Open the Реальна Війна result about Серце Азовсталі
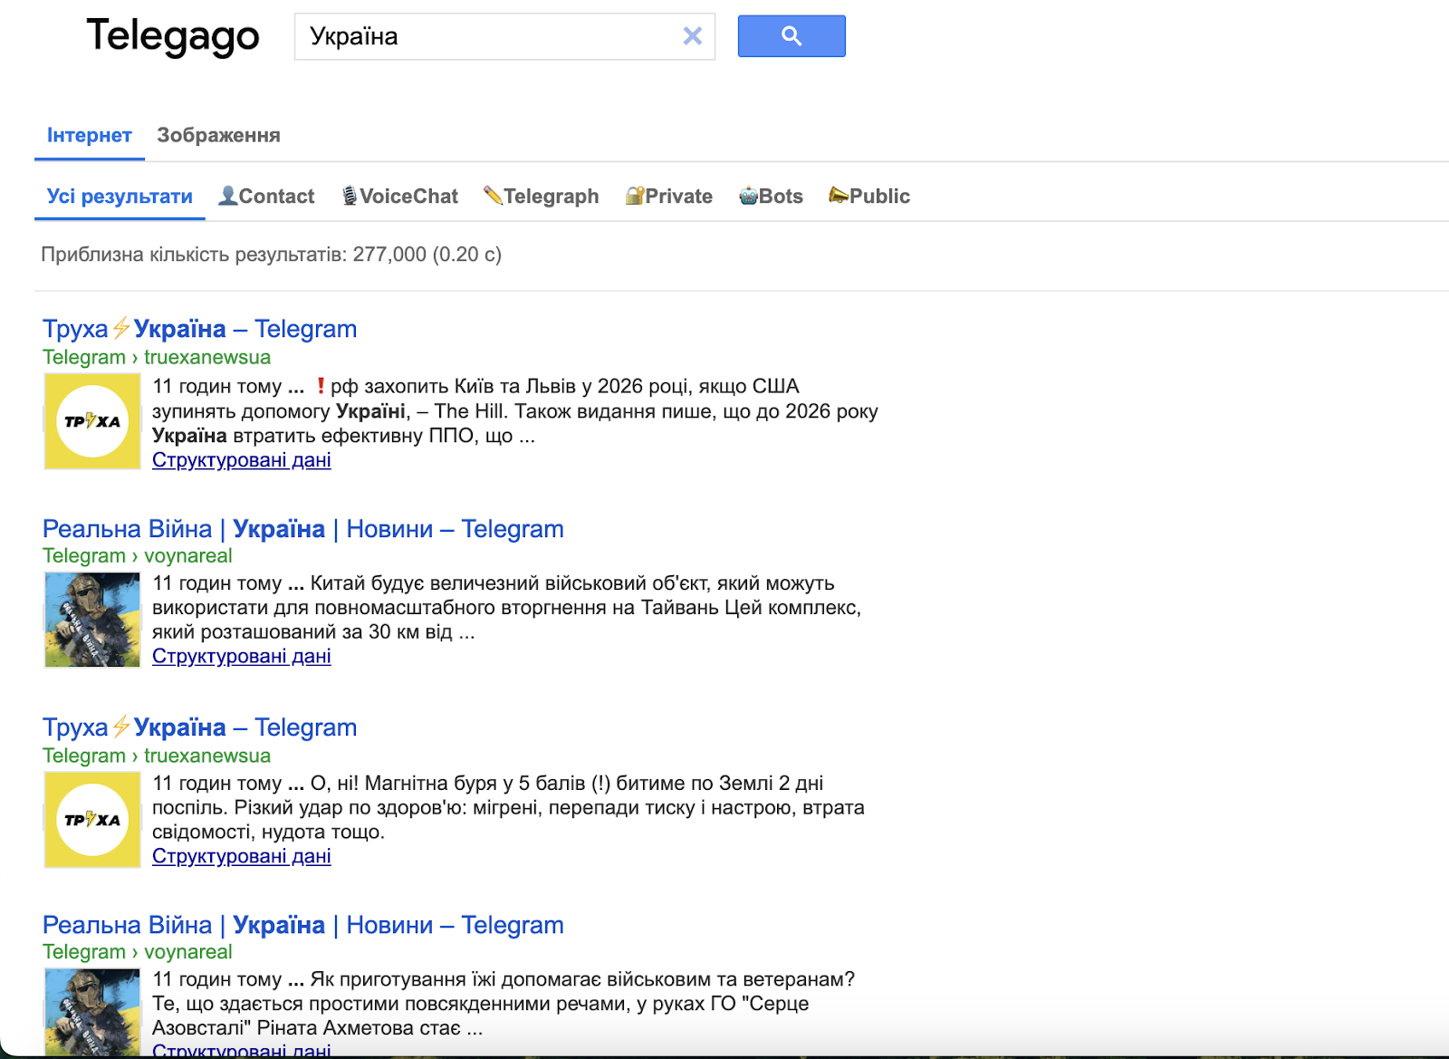The height and width of the screenshot is (1059, 1449). (303, 925)
